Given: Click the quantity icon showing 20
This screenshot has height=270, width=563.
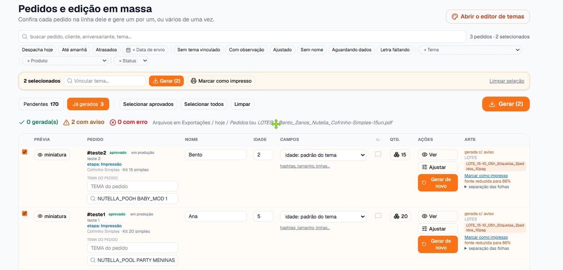Looking at the screenshot, I should click(397, 216).
